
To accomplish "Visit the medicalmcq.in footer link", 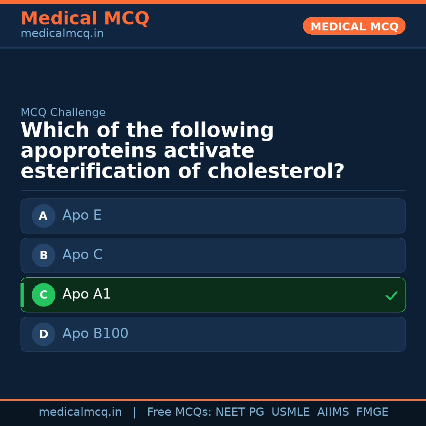I will [80, 411].
